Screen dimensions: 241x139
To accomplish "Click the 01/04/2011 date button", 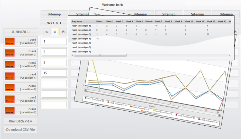I will [21, 32].
